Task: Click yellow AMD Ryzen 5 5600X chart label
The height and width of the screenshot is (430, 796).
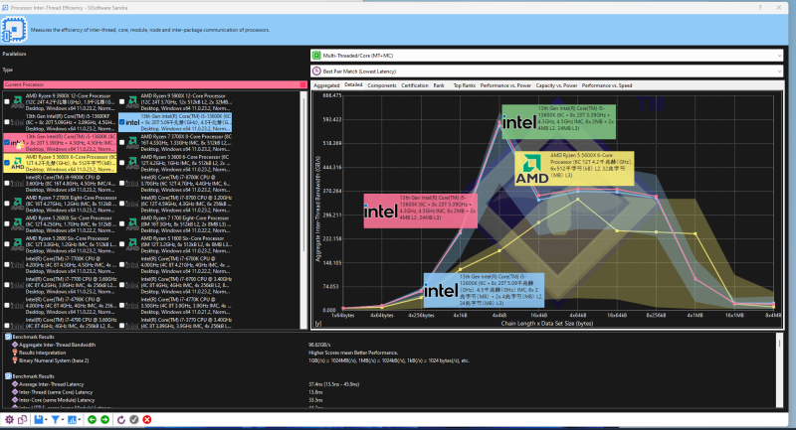Action: [574, 168]
